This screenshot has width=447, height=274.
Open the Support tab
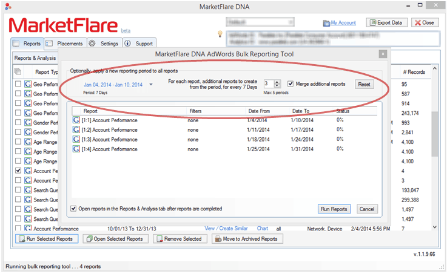coord(139,44)
